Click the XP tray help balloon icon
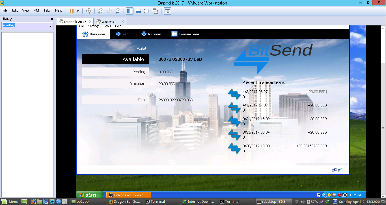386x205 pixels. [319, 195]
